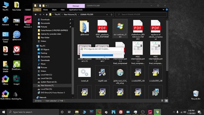Select DVD Drive (H:) Forza Horizon 5
The image size is (204, 115).
tap(53, 93)
